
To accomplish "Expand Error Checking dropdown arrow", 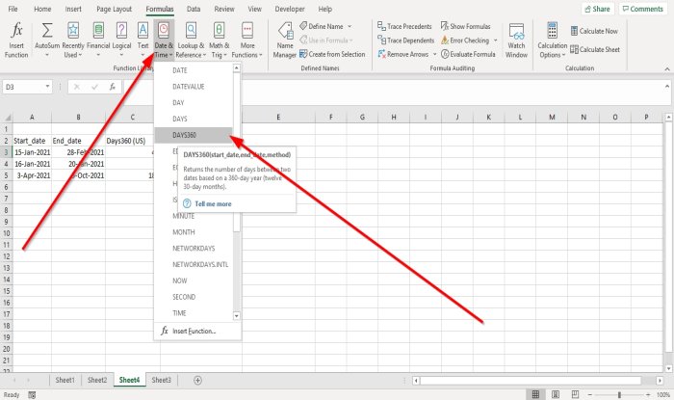I will (496, 40).
